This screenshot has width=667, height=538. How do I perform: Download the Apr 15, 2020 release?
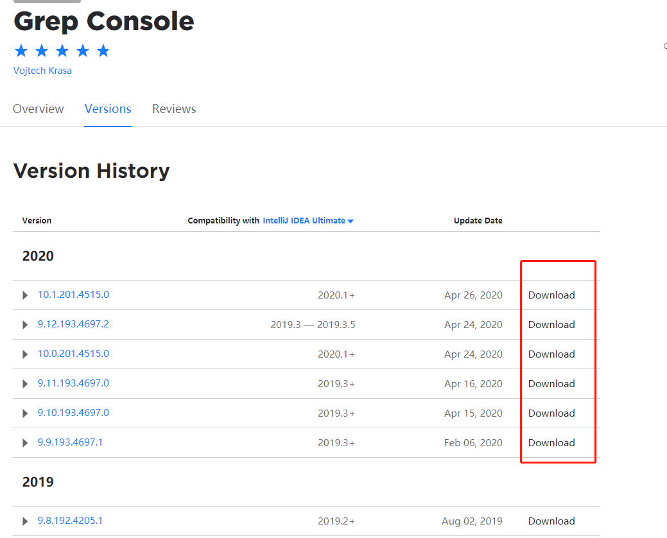(x=551, y=413)
